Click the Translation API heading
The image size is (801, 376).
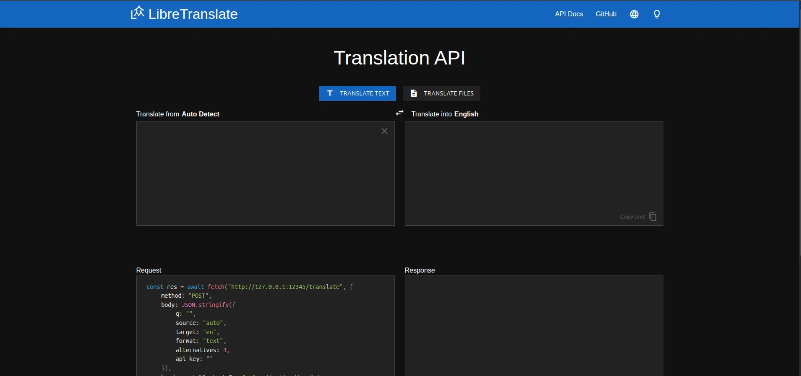click(x=399, y=58)
